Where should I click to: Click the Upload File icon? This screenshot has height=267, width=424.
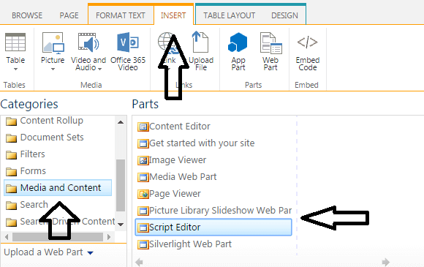pyautogui.click(x=200, y=42)
